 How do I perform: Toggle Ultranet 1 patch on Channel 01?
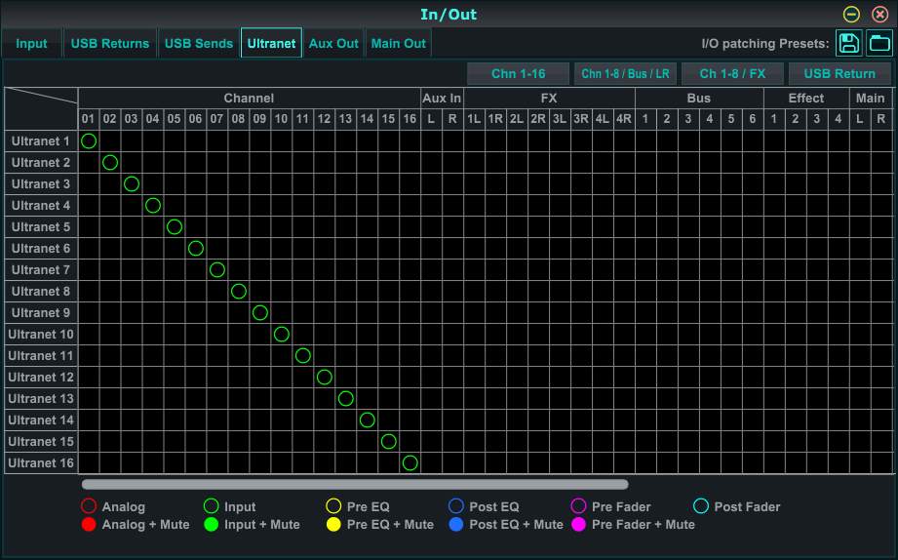[x=89, y=141]
